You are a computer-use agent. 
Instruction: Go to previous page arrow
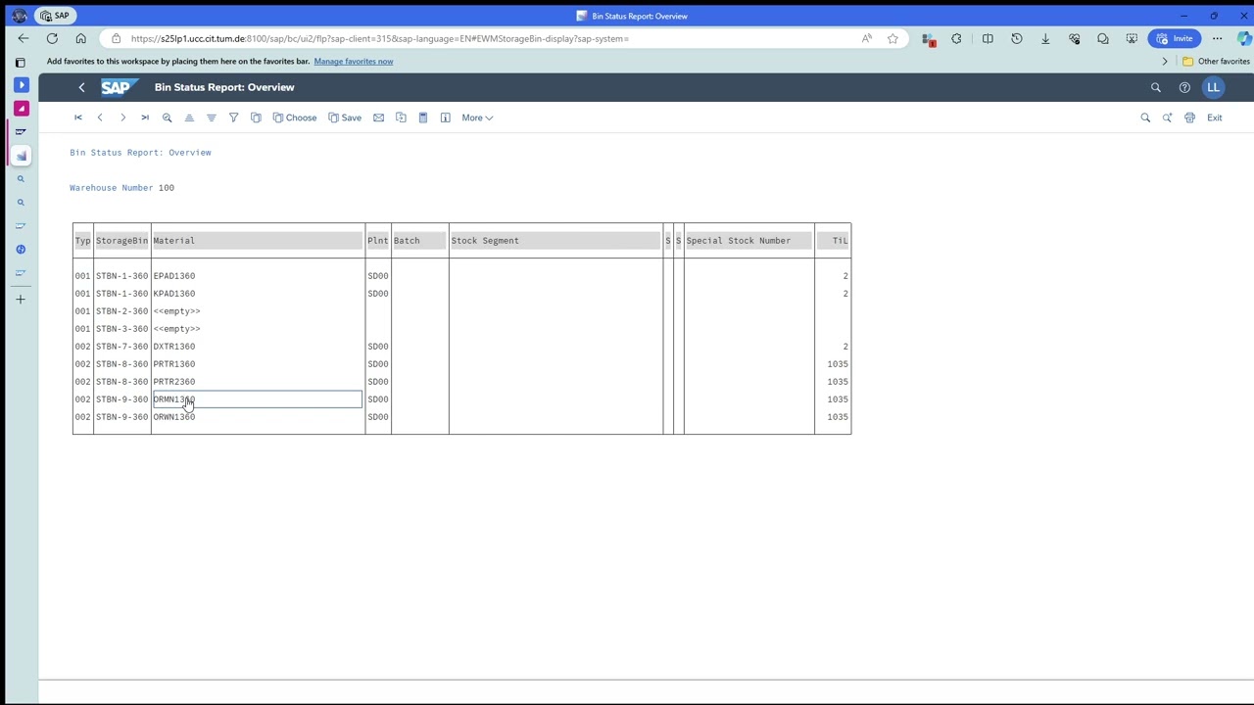[x=100, y=117]
